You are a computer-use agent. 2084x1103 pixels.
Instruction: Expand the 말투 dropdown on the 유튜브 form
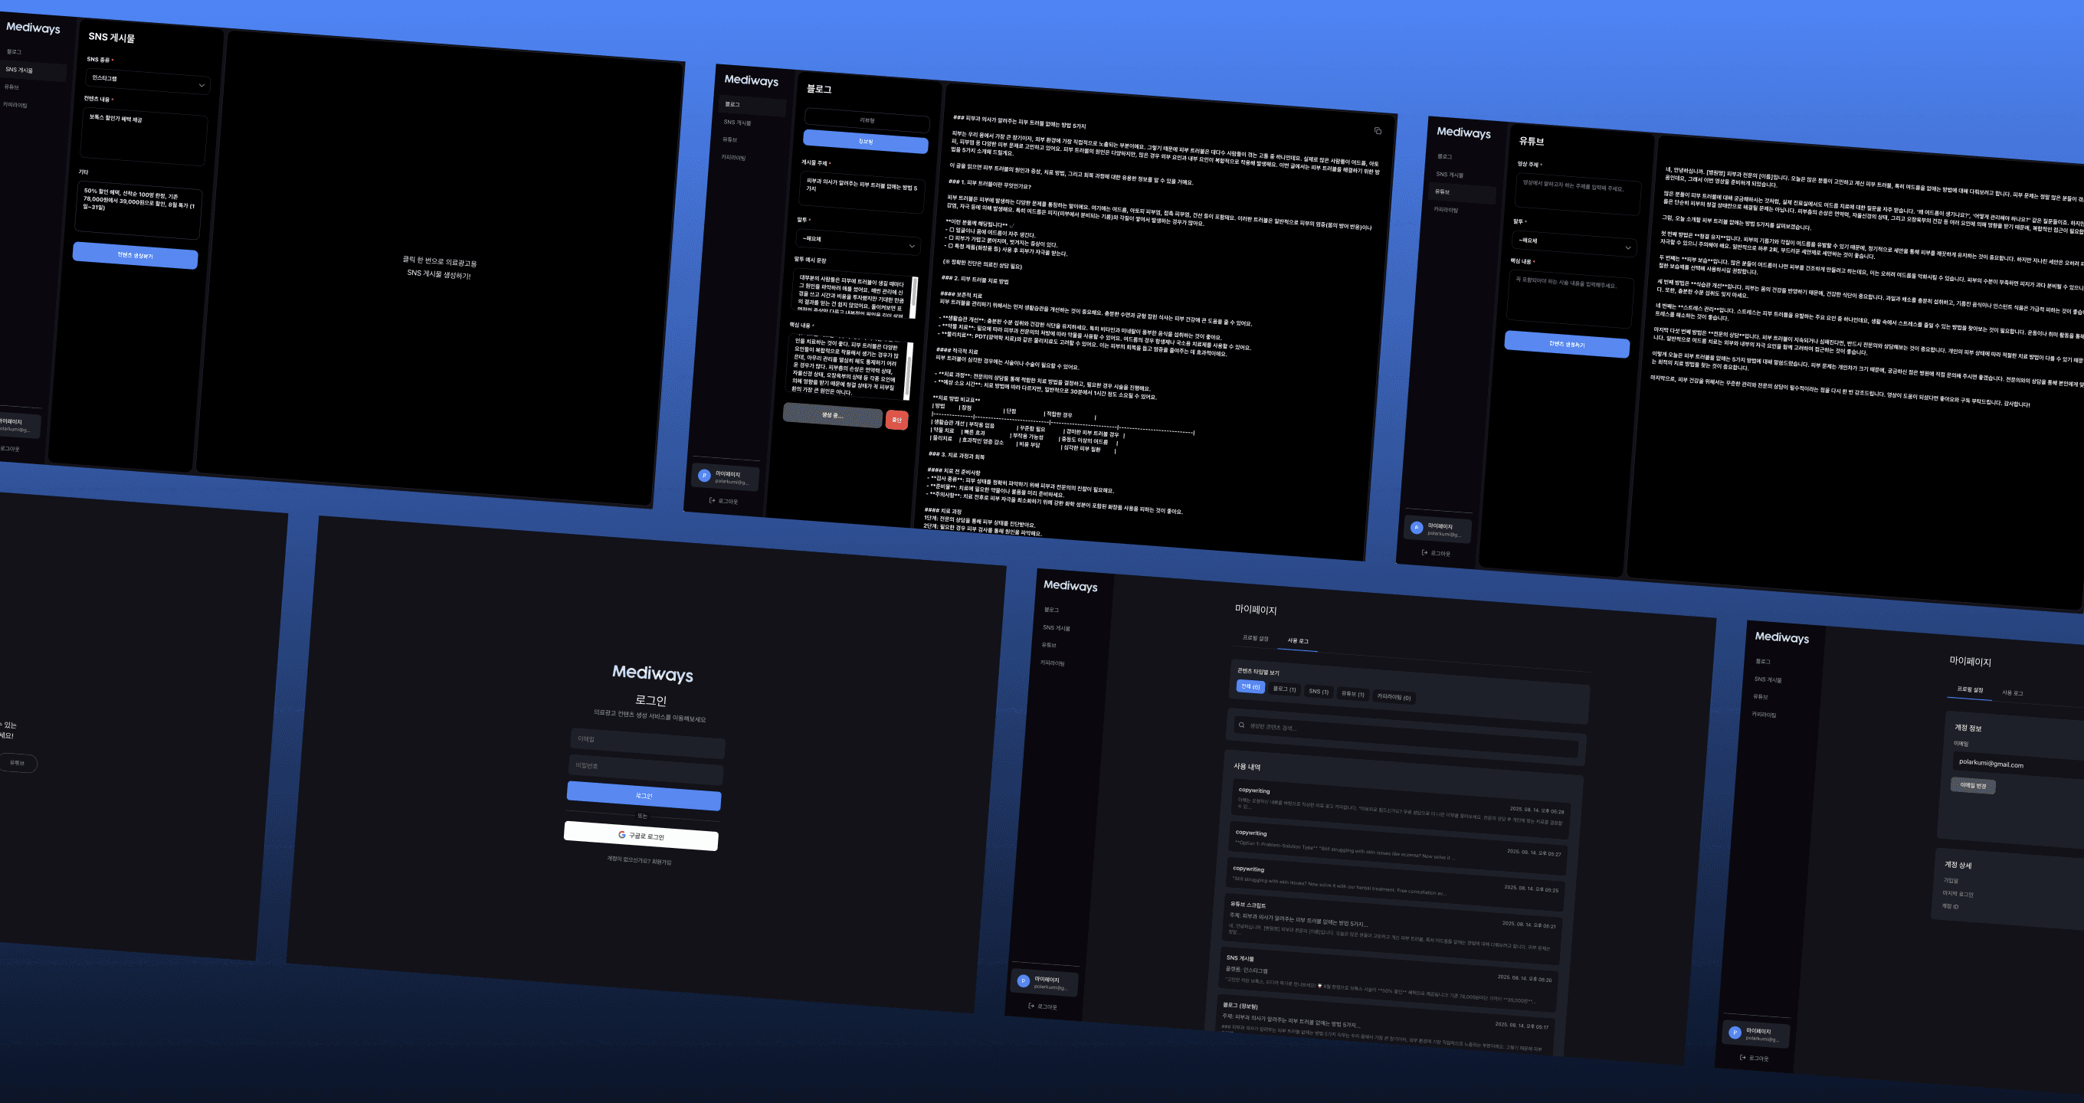pos(1574,243)
